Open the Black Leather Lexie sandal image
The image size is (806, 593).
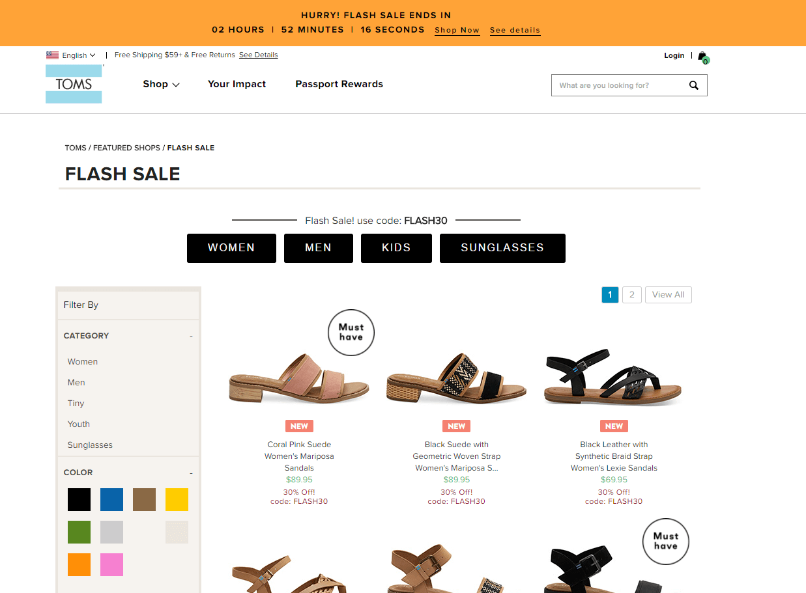coord(613,377)
